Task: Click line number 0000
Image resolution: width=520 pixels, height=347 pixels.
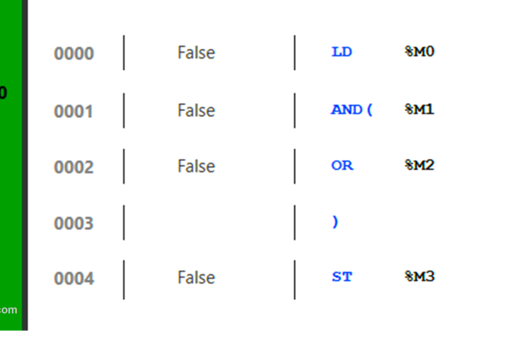Action: [x=74, y=54]
